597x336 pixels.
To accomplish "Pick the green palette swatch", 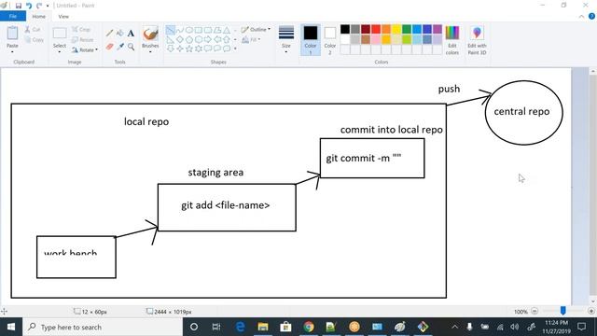I will [x=407, y=29].
